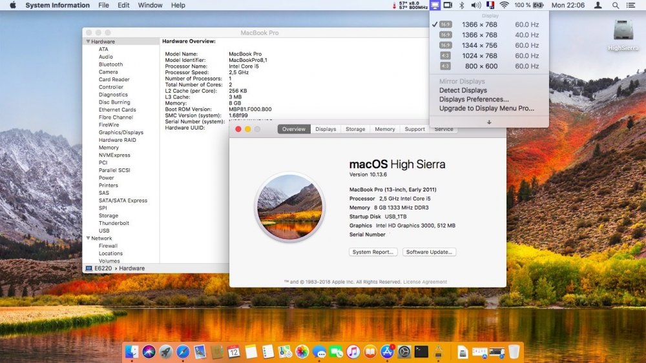Image resolution: width=646 pixels, height=363 pixels.
Task: Open the Wi-Fi status menu
Action: [505, 5]
